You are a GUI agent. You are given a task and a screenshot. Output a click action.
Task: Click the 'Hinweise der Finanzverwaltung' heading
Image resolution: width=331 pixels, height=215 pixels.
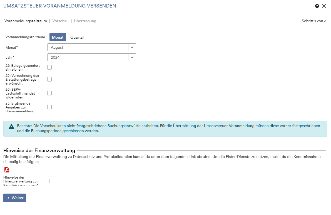[x=39, y=150]
